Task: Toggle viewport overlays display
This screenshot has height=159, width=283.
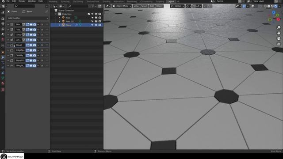Action: (x=252, y=6)
